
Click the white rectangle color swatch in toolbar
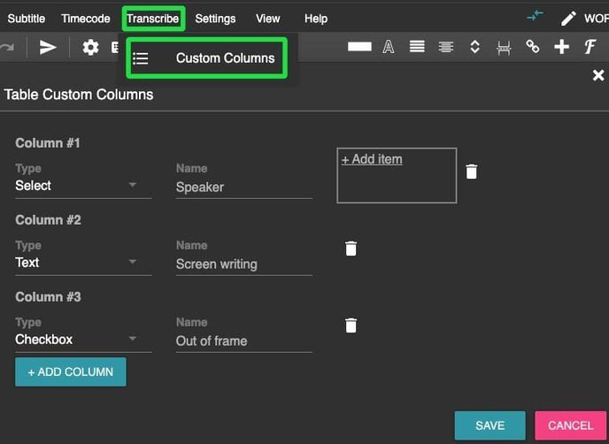click(359, 48)
